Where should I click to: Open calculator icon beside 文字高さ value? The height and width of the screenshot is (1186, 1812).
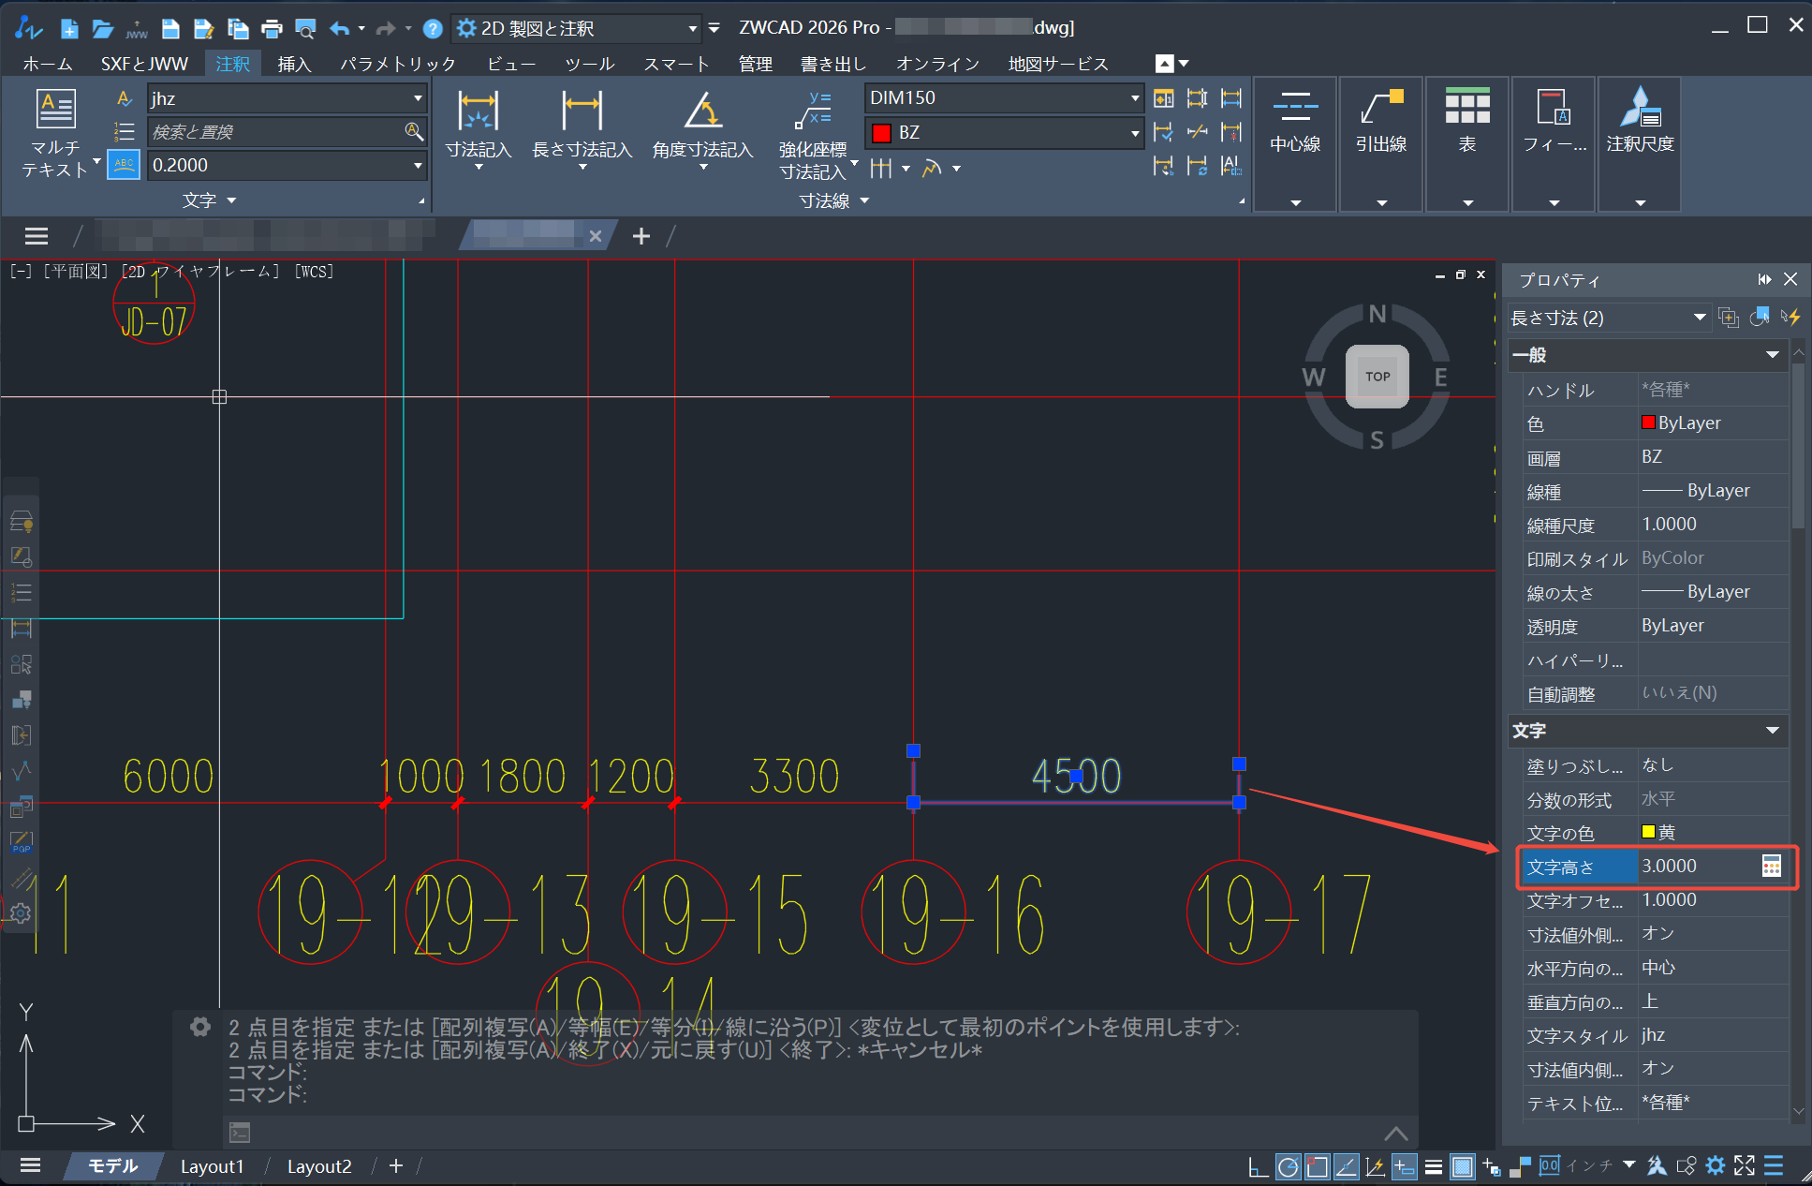click(1771, 867)
